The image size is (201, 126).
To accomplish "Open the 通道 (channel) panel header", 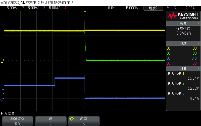I will [x=183, y=43].
